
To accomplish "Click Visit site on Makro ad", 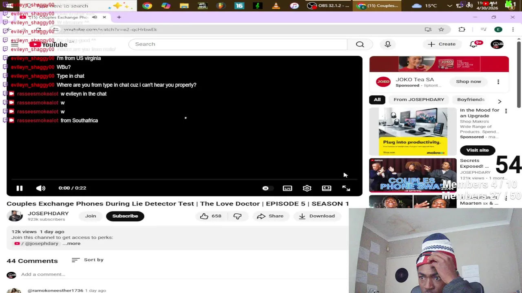I will pyautogui.click(x=478, y=150).
